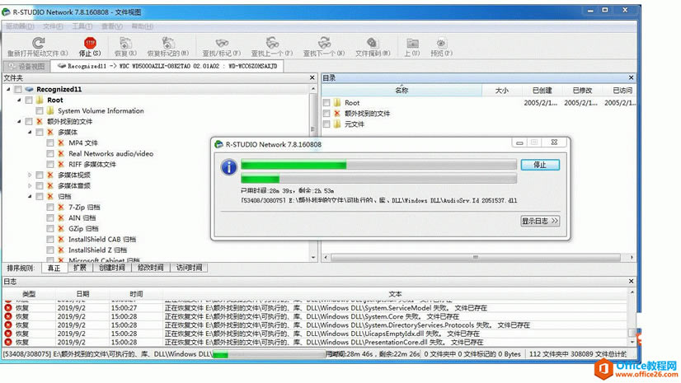Check the MP4 文件 checkbox
The height and width of the screenshot is (383, 681).
pyautogui.click(x=50, y=142)
